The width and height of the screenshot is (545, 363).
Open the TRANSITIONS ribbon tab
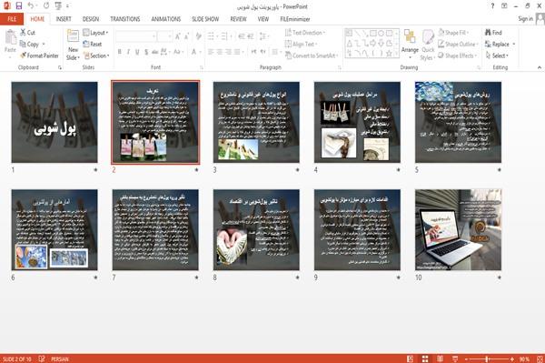125,19
